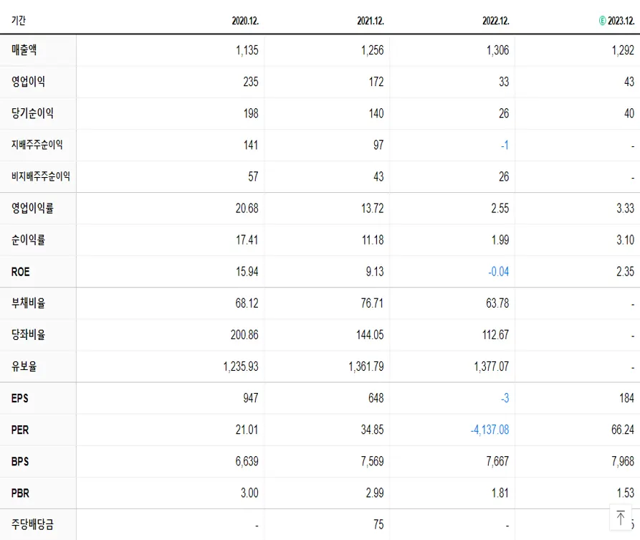Click the 1,256 revenue value
640x540 pixels.
tap(372, 50)
